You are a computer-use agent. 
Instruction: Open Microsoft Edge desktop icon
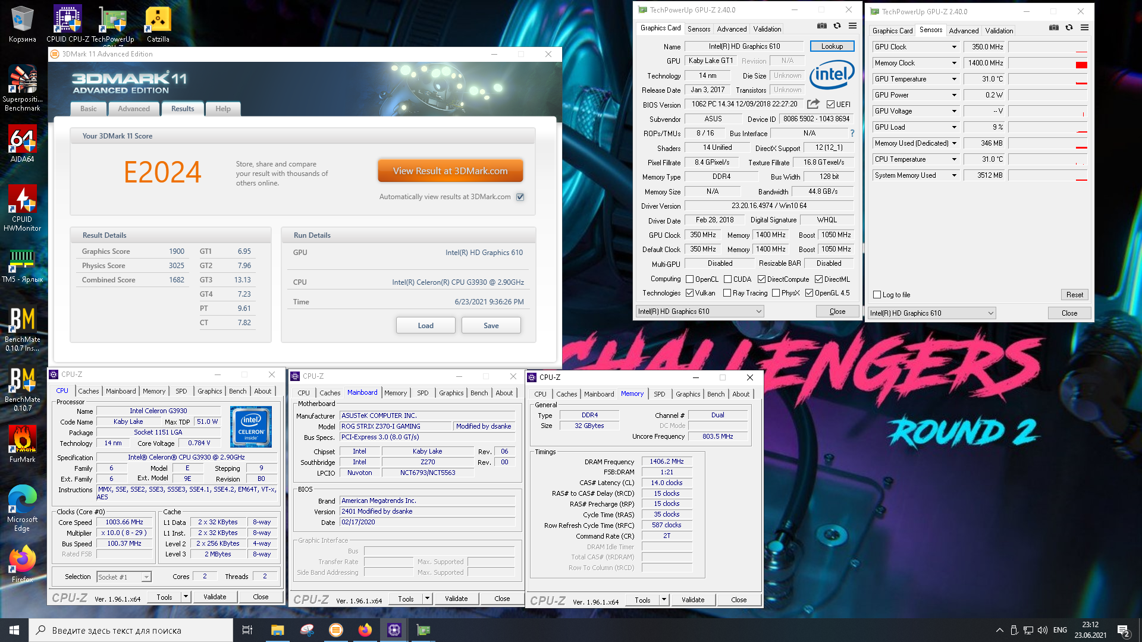(x=22, y=508)
